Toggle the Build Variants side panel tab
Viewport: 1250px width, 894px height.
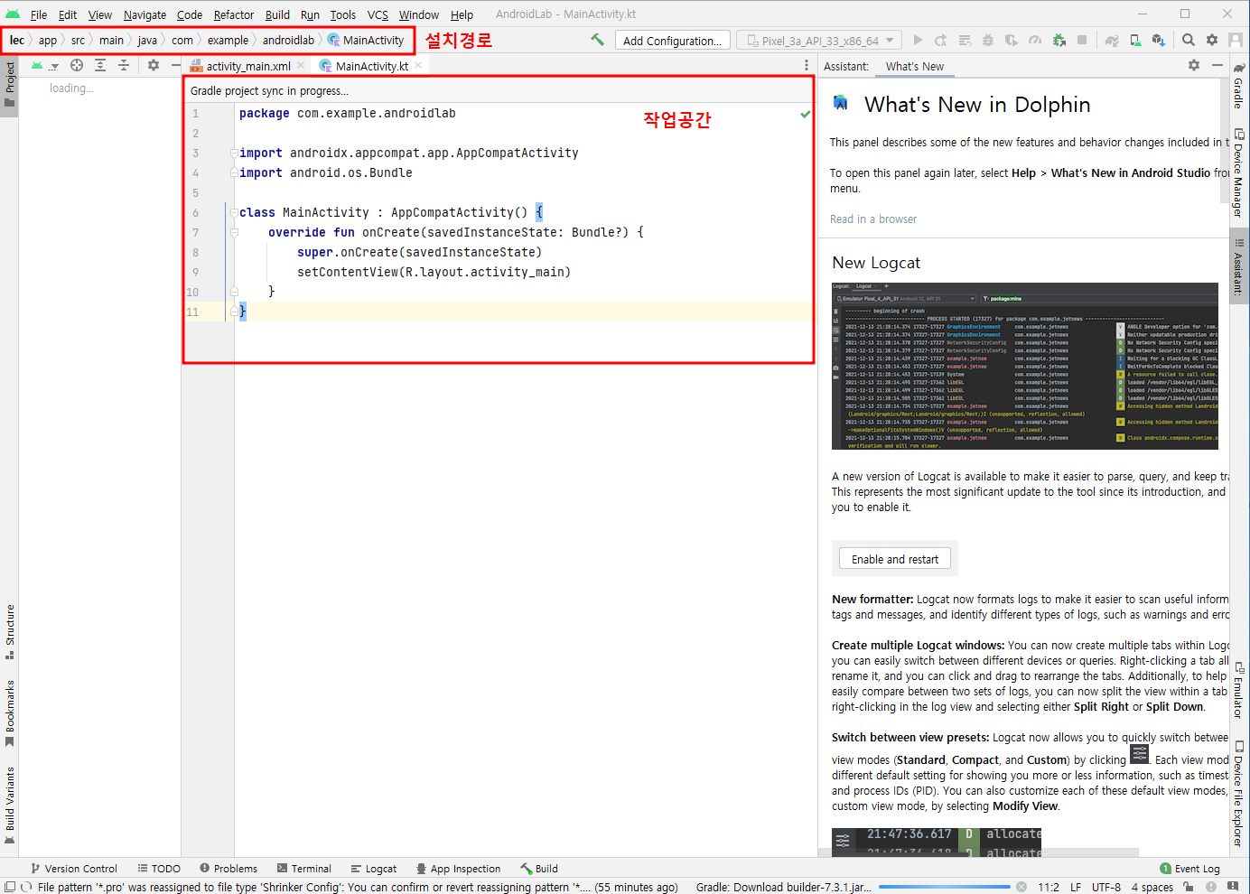click(10, 805)
